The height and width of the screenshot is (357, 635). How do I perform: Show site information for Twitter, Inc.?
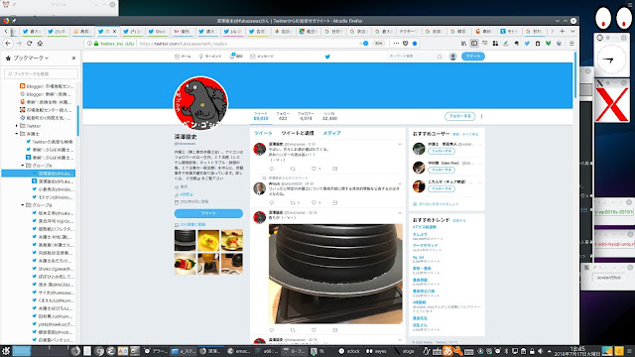coord(89,44)
